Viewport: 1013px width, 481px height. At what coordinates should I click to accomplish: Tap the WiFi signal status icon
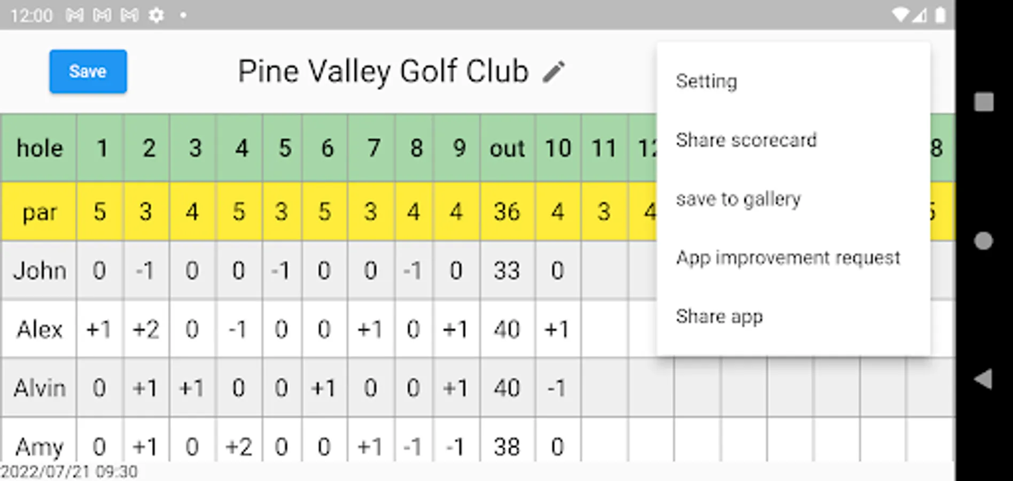pyautogui.click(x=901, y=15)
